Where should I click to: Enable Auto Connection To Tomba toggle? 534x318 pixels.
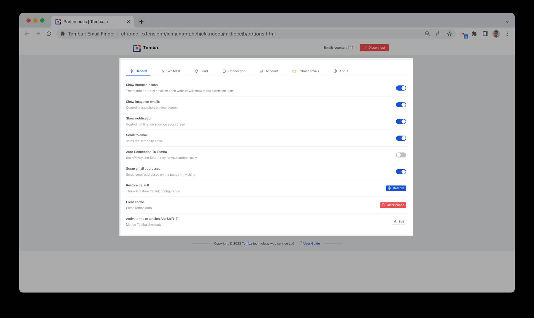401,155
